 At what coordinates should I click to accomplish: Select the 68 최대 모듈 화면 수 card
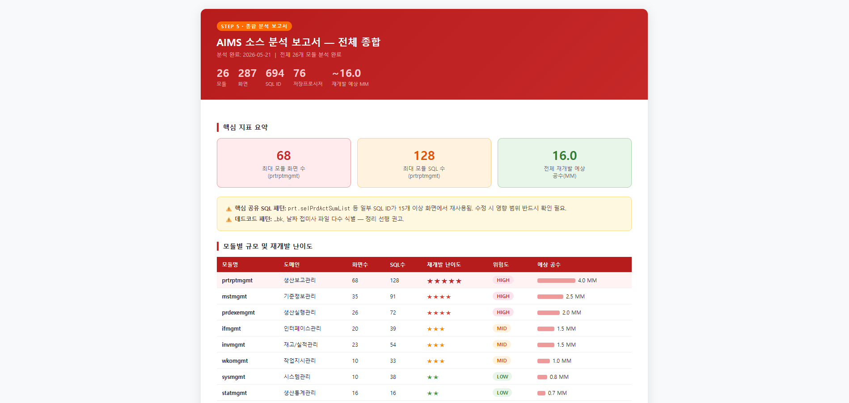(x=284, y=163)
